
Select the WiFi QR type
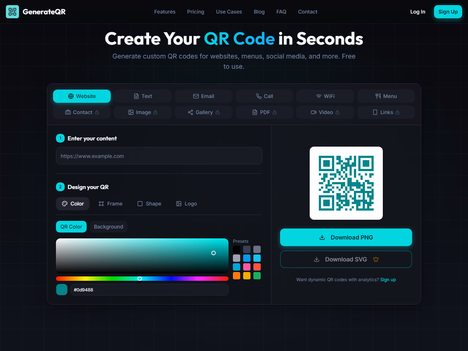click(x=325, y=96)
